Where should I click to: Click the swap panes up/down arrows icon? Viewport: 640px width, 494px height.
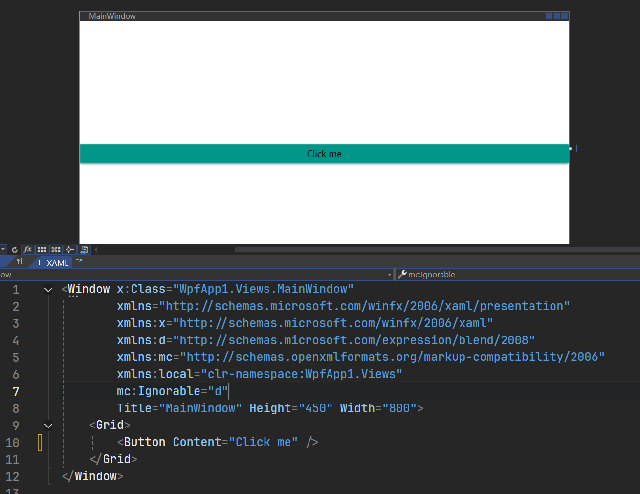(20, 262)
